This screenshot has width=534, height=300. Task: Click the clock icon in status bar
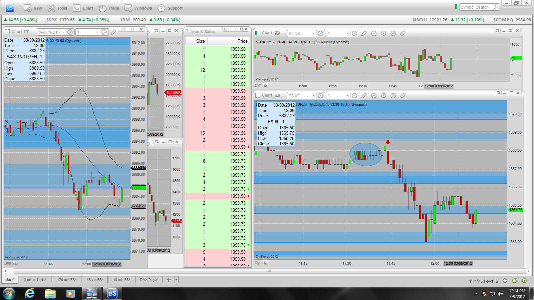505,281
